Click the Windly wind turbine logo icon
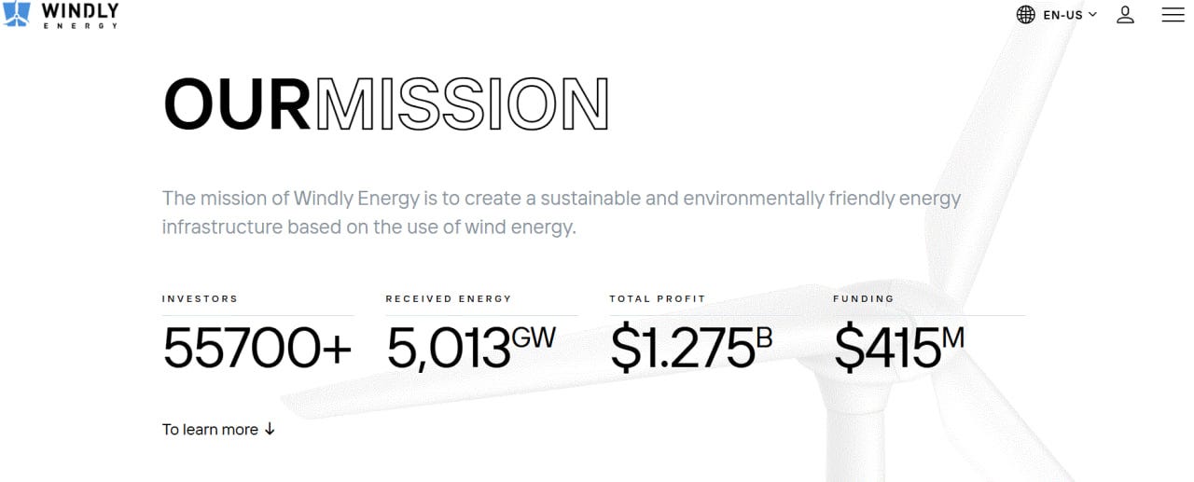This screenshot has width=1194, height=482. [x=18, y=14]
